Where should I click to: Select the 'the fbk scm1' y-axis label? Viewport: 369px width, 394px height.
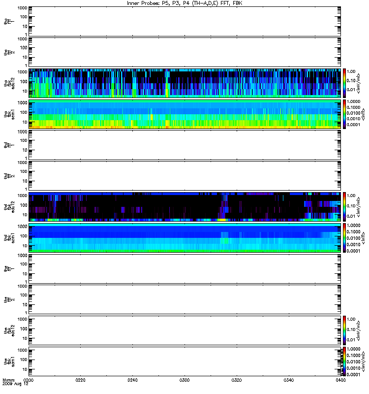pyautogui.click(x=9, y=361)
